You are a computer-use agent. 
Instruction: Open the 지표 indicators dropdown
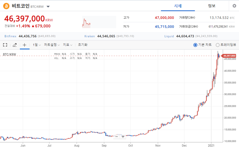[67, 45]
